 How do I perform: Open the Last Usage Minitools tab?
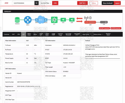click(68, 34)
